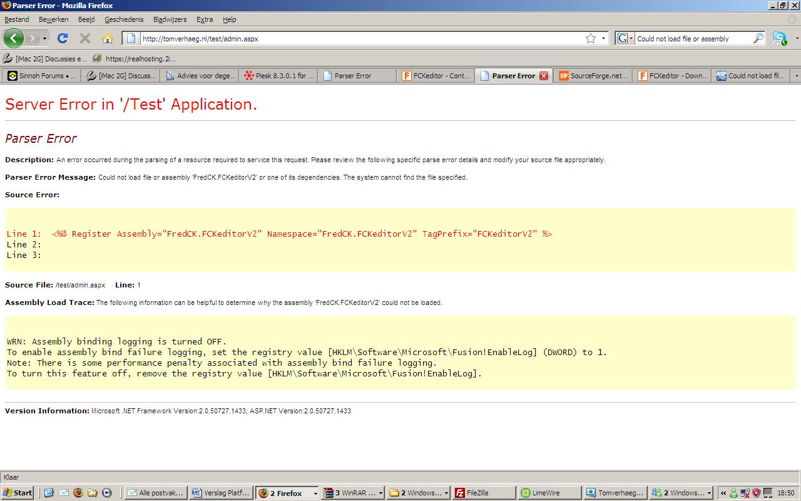This screenshot has width=801, height=501.
Task: Switch to the first, inactive Parser Error tab
Action: [357, 76]
